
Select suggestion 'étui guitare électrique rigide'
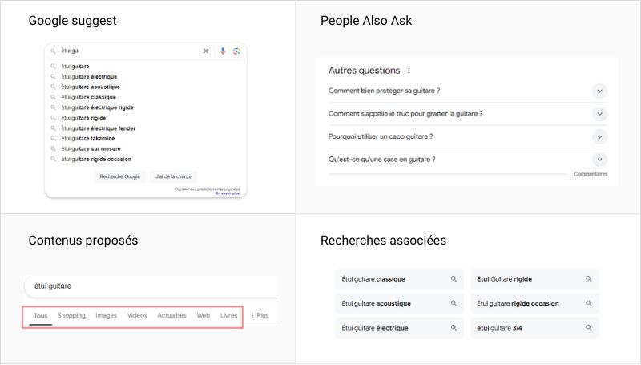point(97,107)
